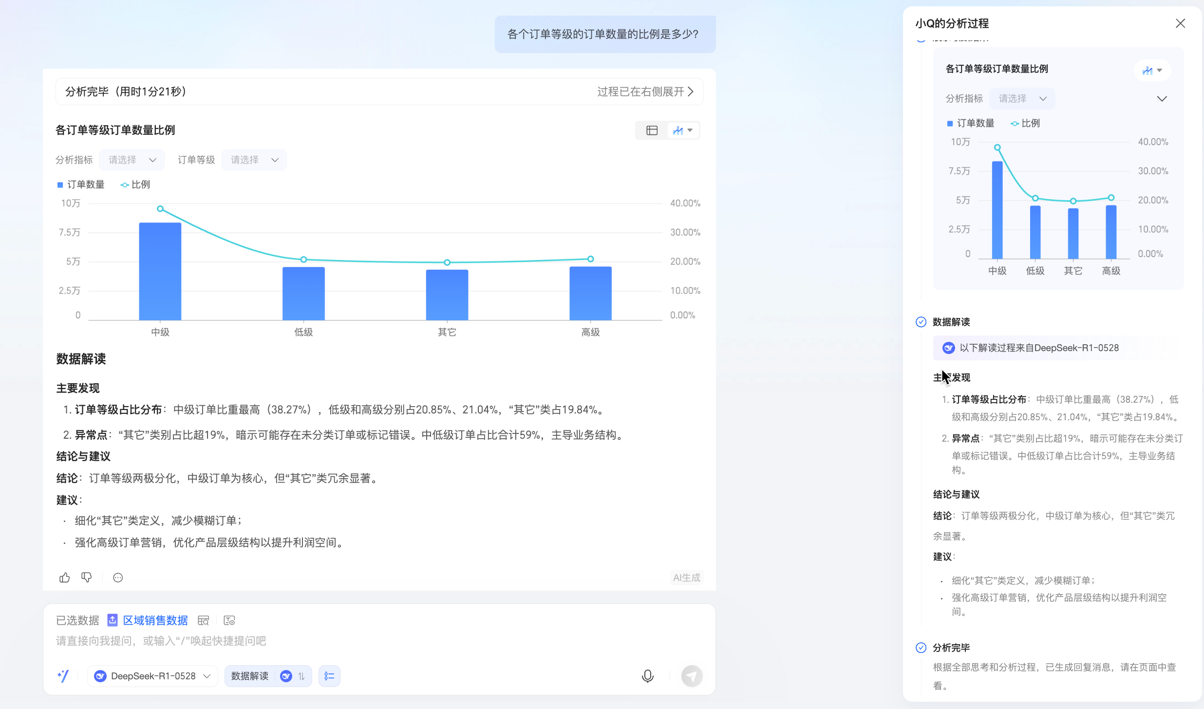Click the check-circle icon next to side-panel 数据解读
This screenshot has height=709, width=1204.
(921, 322)
